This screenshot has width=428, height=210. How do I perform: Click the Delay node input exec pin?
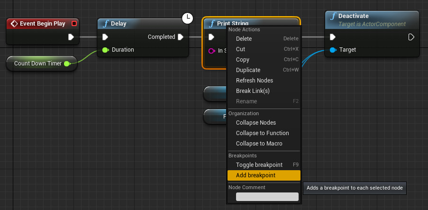[x=105, y=37]
